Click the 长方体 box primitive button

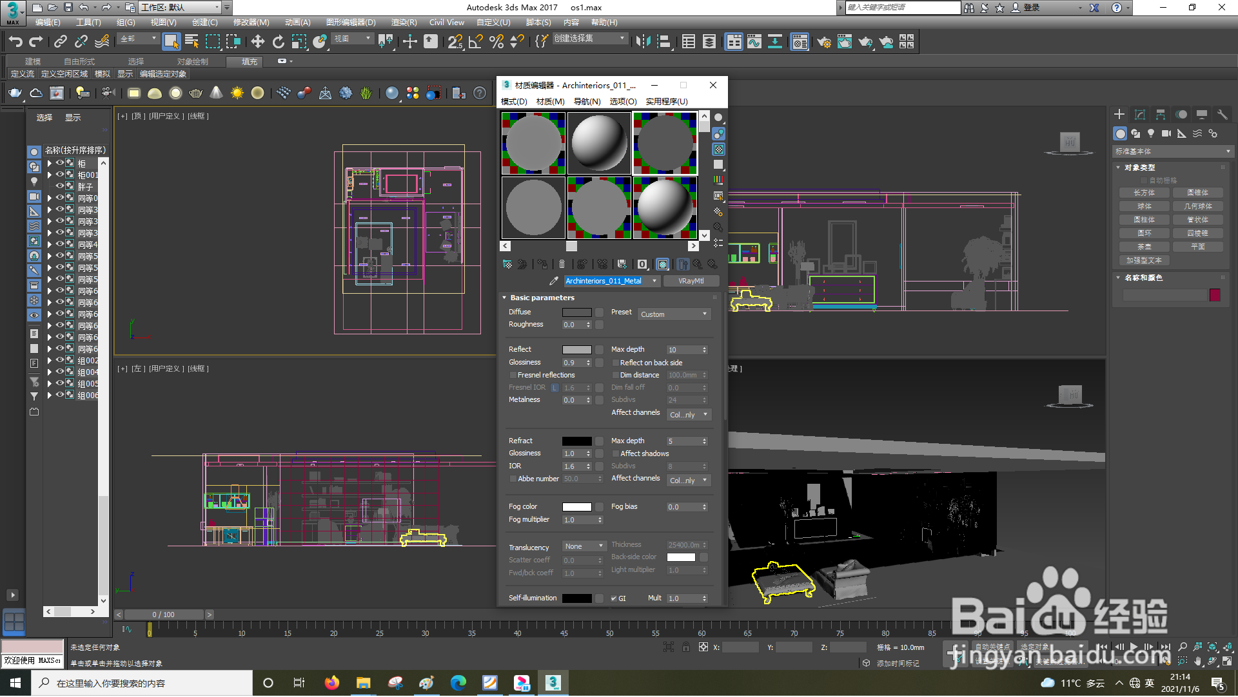click(1144, 193)
